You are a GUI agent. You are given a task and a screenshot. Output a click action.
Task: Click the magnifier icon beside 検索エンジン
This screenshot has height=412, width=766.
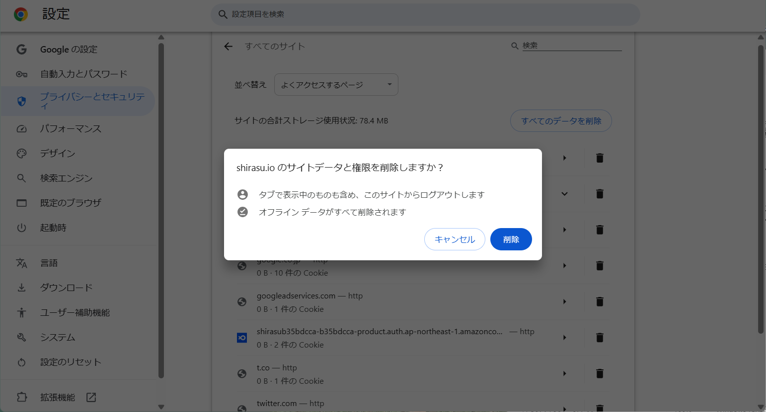click(x=21, y=178)
